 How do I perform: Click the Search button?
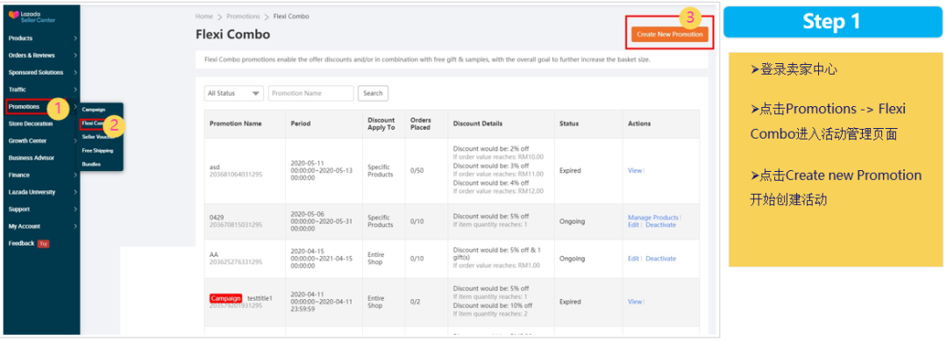pos(373,94)
